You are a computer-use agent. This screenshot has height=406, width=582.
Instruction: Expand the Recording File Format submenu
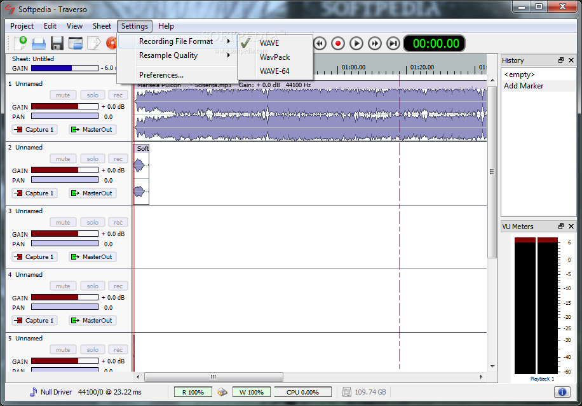[177, 41]
